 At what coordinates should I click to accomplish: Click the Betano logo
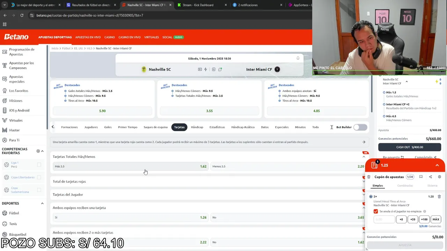pyautogui.click(x=16, y=37)
